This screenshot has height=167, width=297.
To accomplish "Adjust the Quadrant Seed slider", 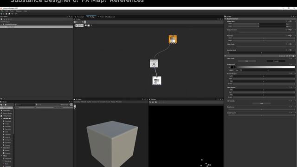I will pos(262,52).
